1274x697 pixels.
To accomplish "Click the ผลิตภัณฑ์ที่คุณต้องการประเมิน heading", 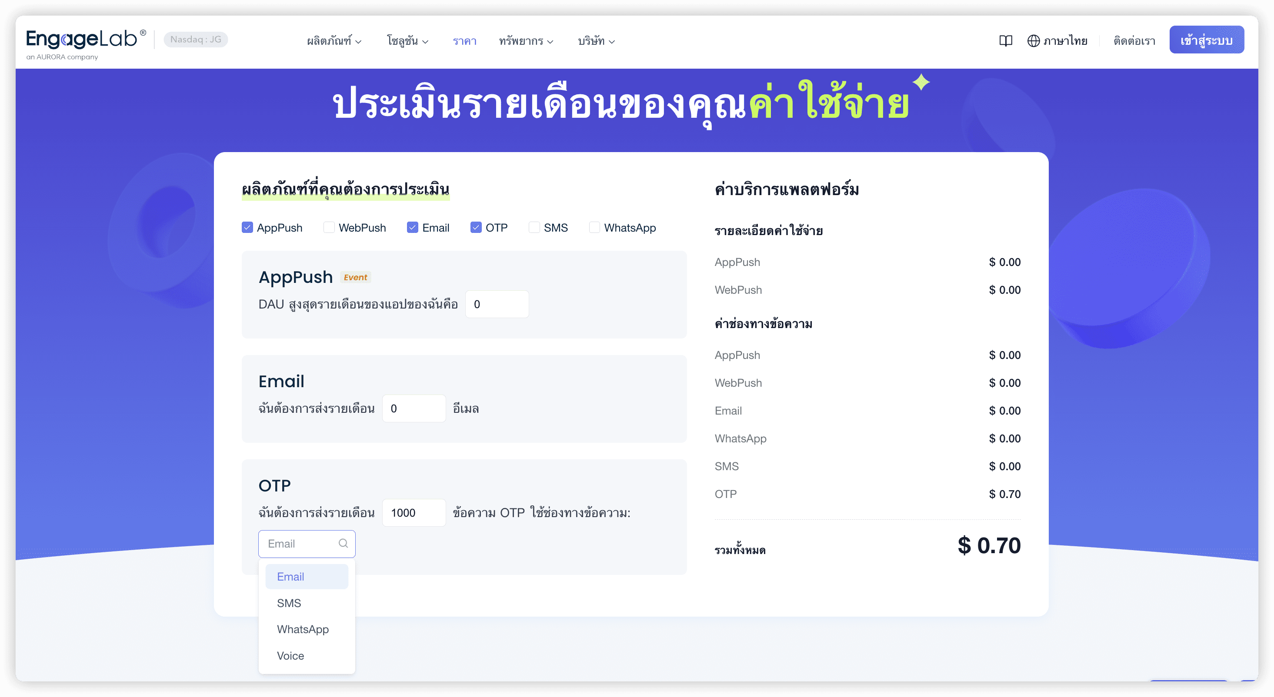I will click(346, 189).
